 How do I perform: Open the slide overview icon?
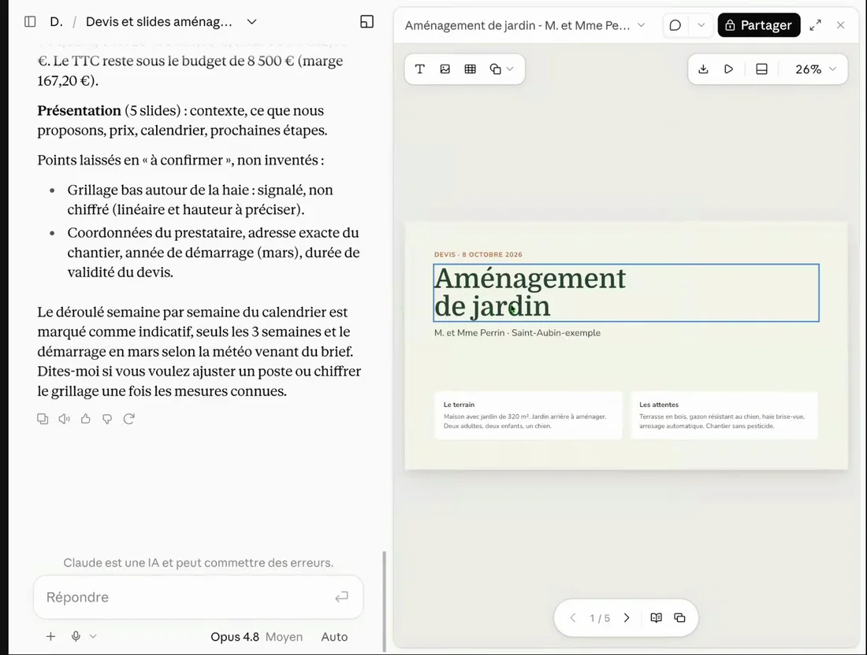(x=679, y=618)
